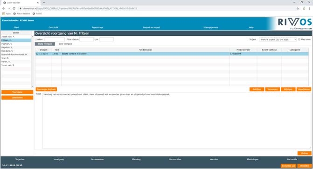Select the row Eerste contact met client

click(x=172, y=54)
